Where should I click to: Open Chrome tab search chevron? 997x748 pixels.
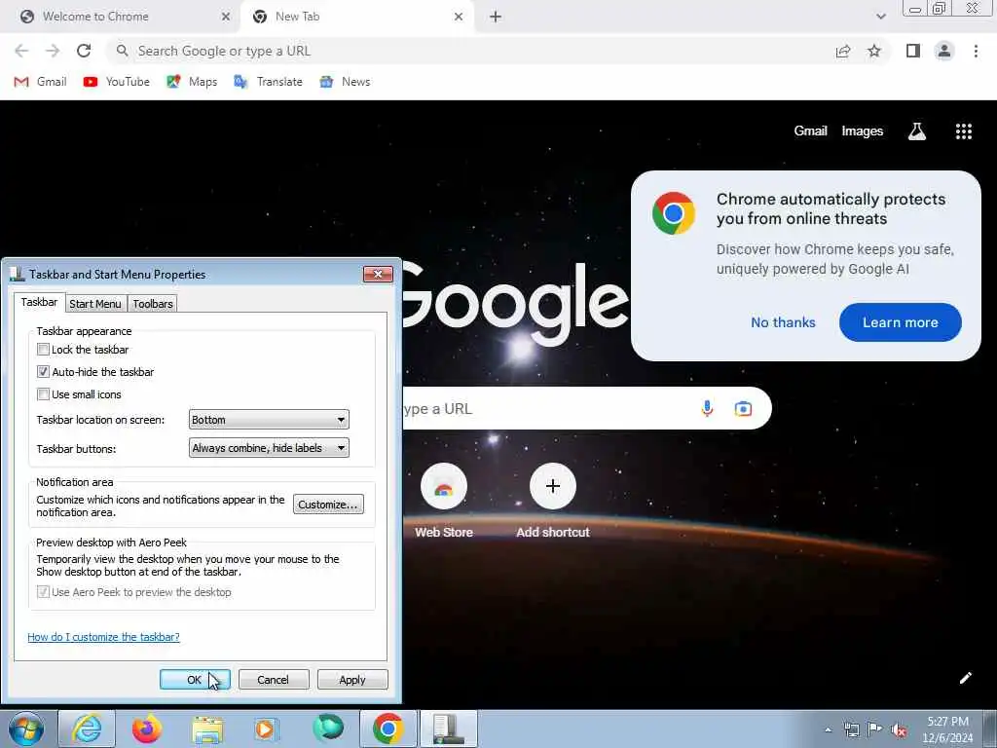click(x=880, y=17)
